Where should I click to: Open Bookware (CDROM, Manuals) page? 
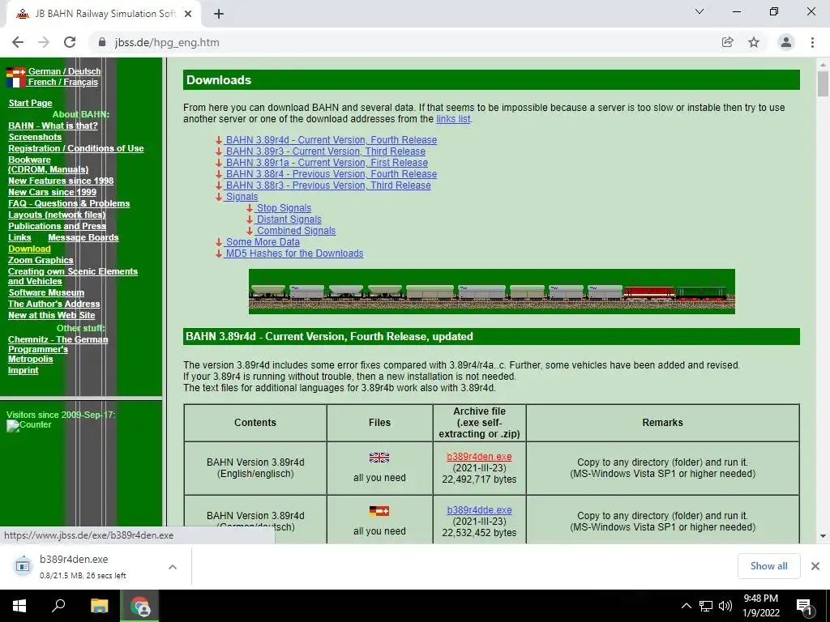tap(48, 164)
